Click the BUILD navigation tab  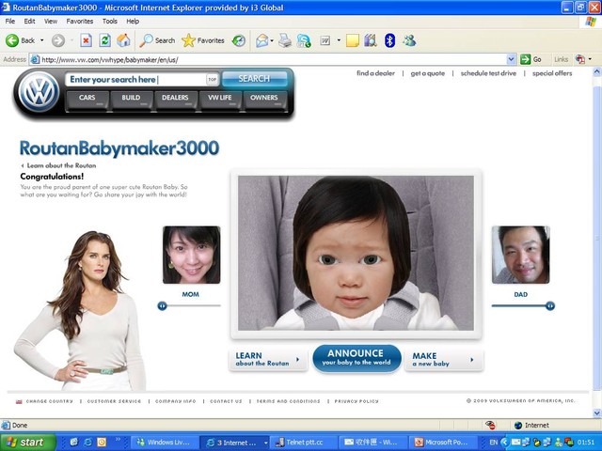click(x=132, y=100)
